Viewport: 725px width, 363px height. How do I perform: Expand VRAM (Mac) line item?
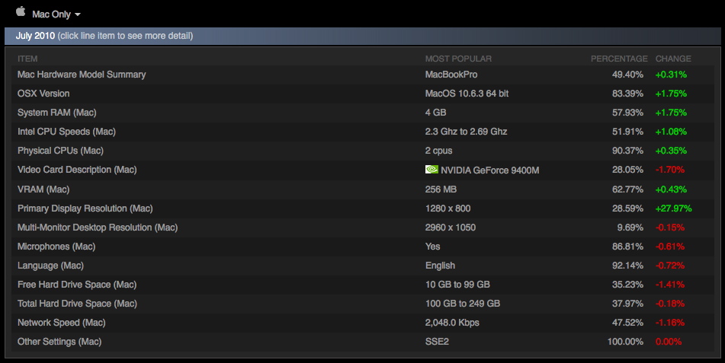coord(363,189)
